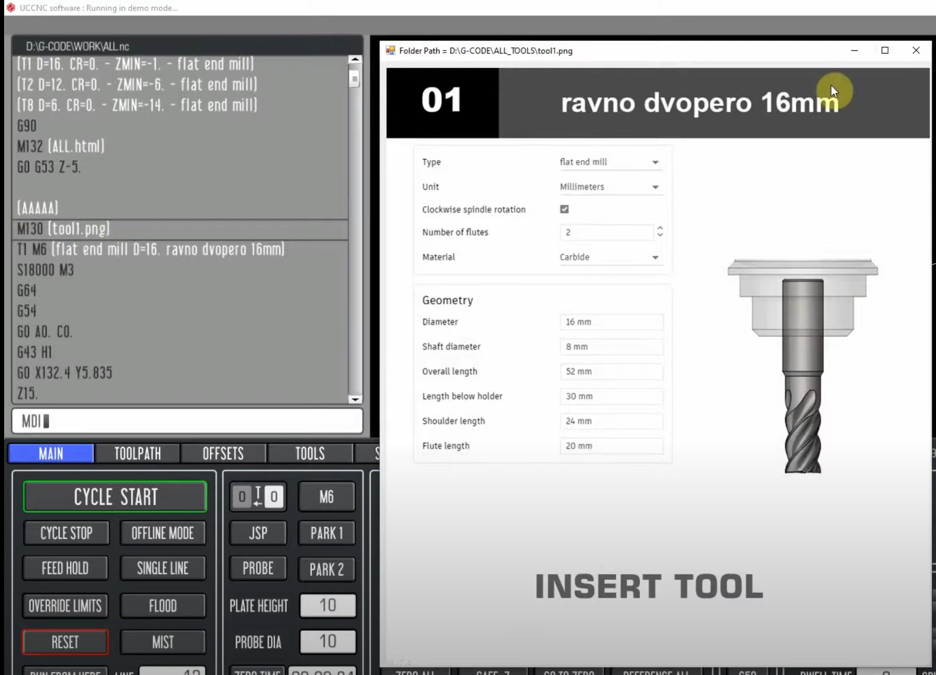Toggle the FLOOD coolant button
The height and width of the screenshot is (675, 936).
coord(162,605)
